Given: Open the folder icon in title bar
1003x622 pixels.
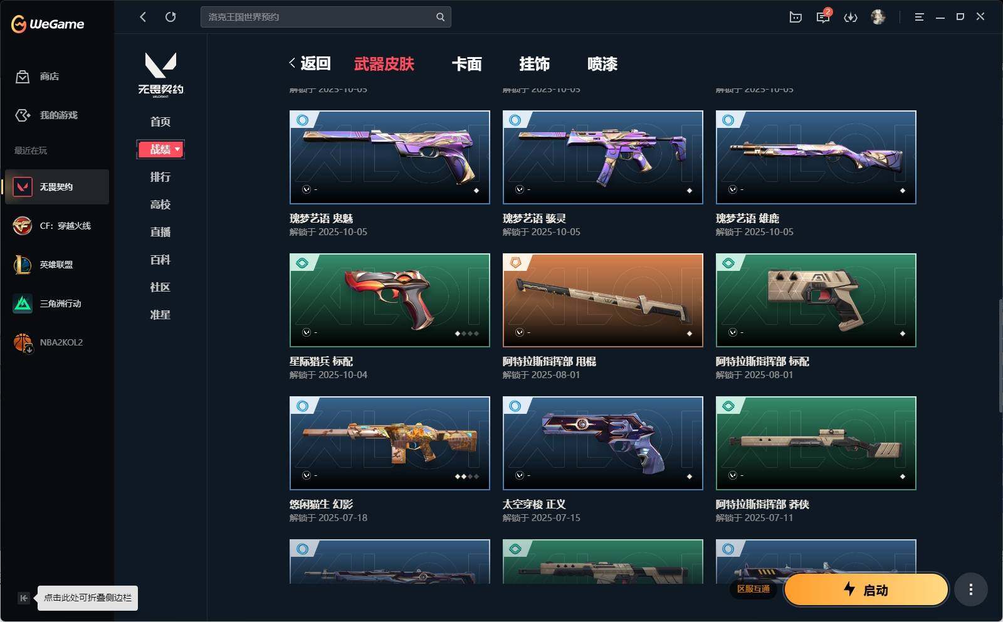Looking at the screenshot, I should (x=796, y=17).
